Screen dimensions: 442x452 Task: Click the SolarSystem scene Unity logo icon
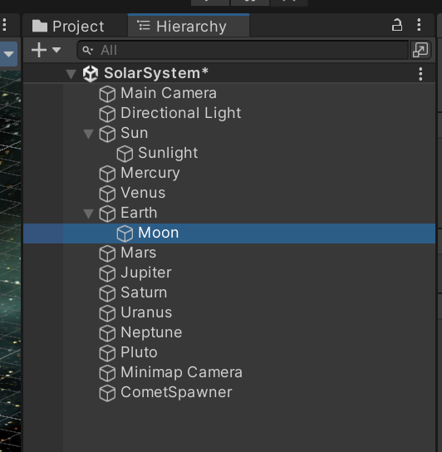(91, 73)
